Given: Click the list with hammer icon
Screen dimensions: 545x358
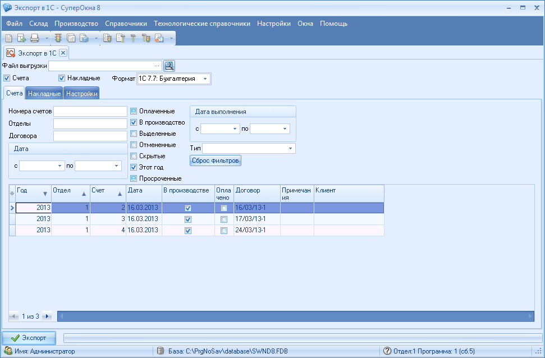Looking at the screenshot, I should click(120, 38).
